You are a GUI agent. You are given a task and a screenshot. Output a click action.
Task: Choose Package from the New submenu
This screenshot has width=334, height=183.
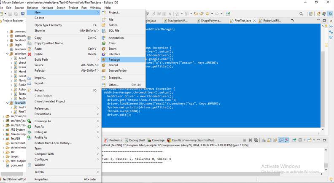[x=123, y=59]
